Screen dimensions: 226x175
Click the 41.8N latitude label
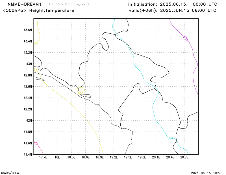click(27, 132)
